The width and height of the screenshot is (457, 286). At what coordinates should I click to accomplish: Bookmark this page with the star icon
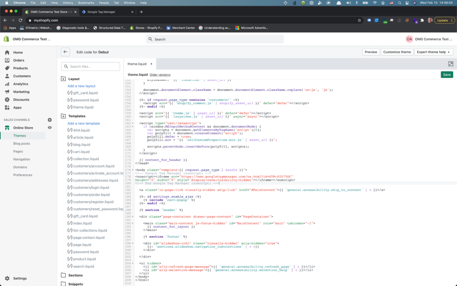[359, 21]
